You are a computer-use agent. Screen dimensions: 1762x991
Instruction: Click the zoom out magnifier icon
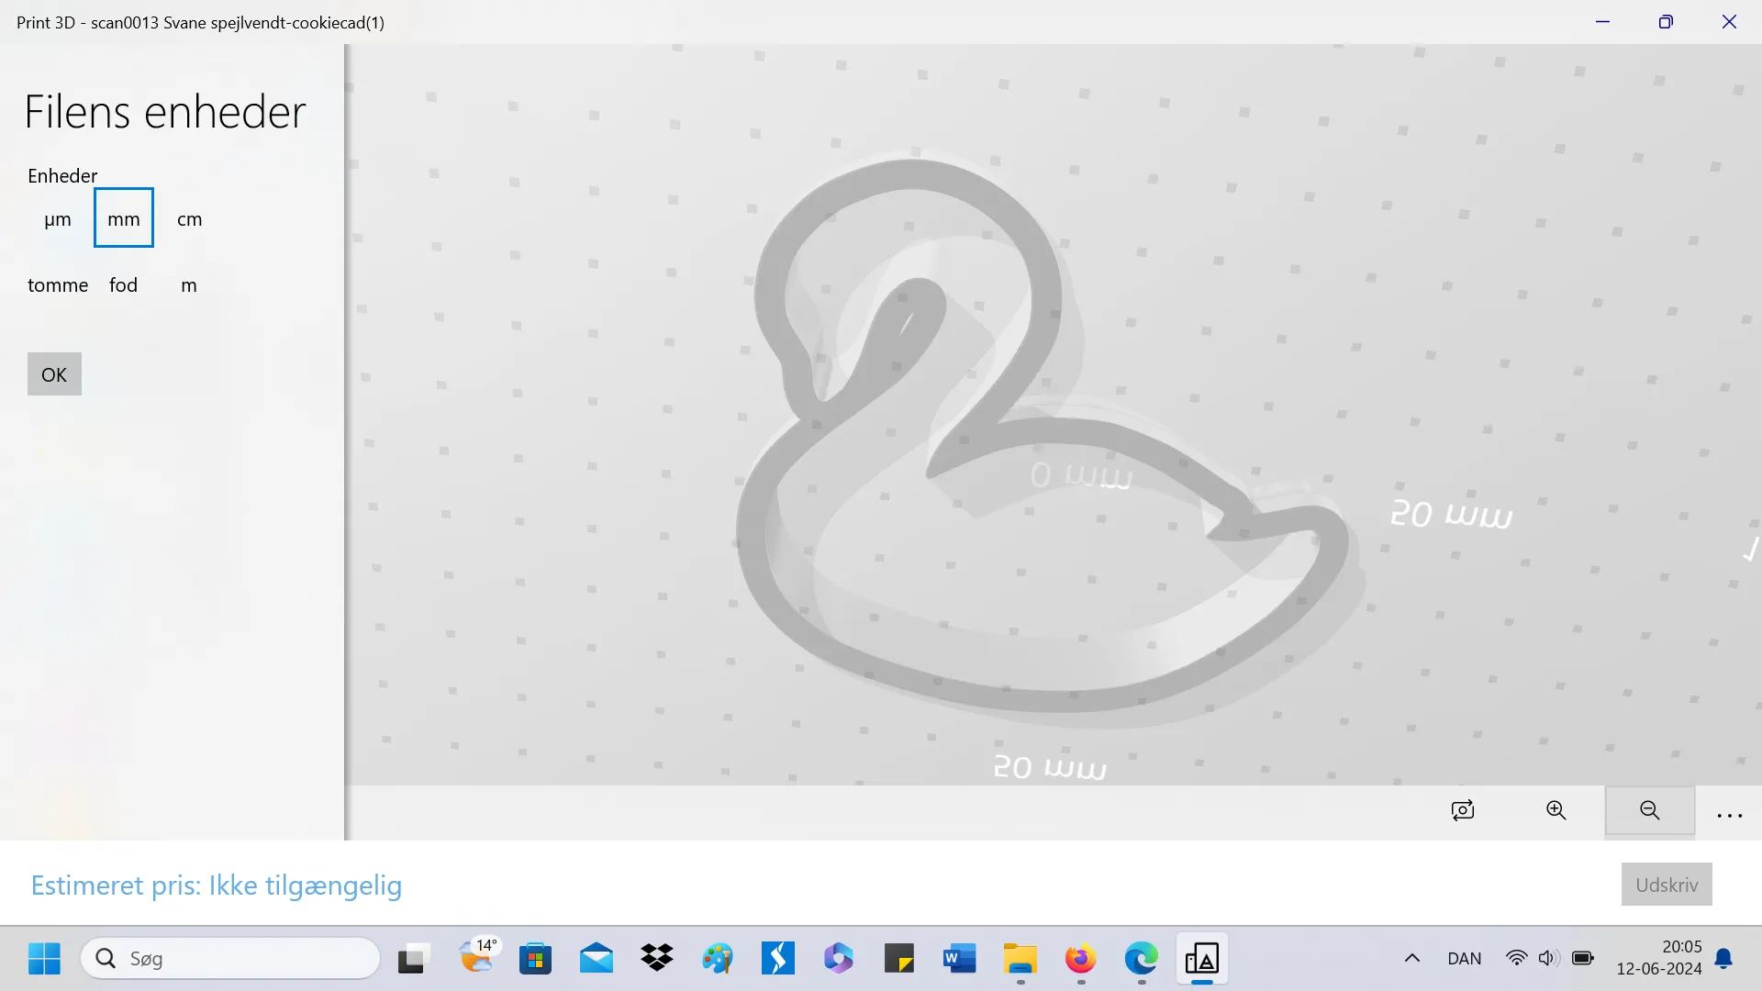[x=1649, y=810]
